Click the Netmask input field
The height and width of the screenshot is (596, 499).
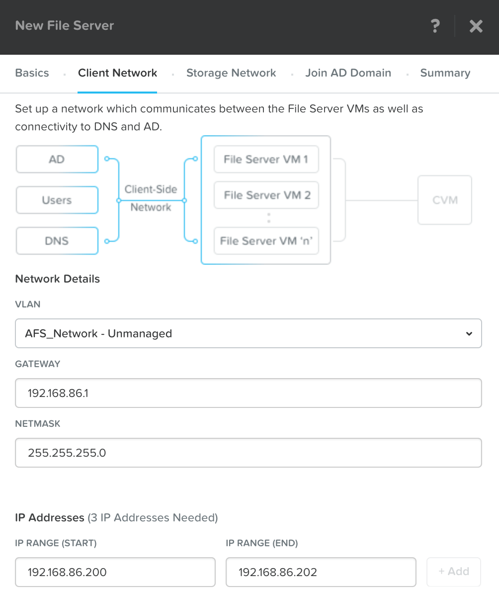click(x=249, y=453)
